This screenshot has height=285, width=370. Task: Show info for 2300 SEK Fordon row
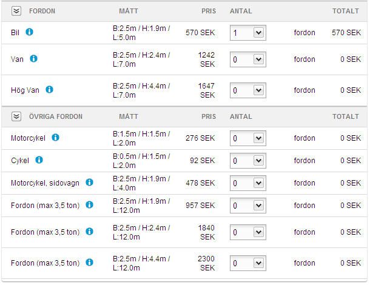(89, 262)
